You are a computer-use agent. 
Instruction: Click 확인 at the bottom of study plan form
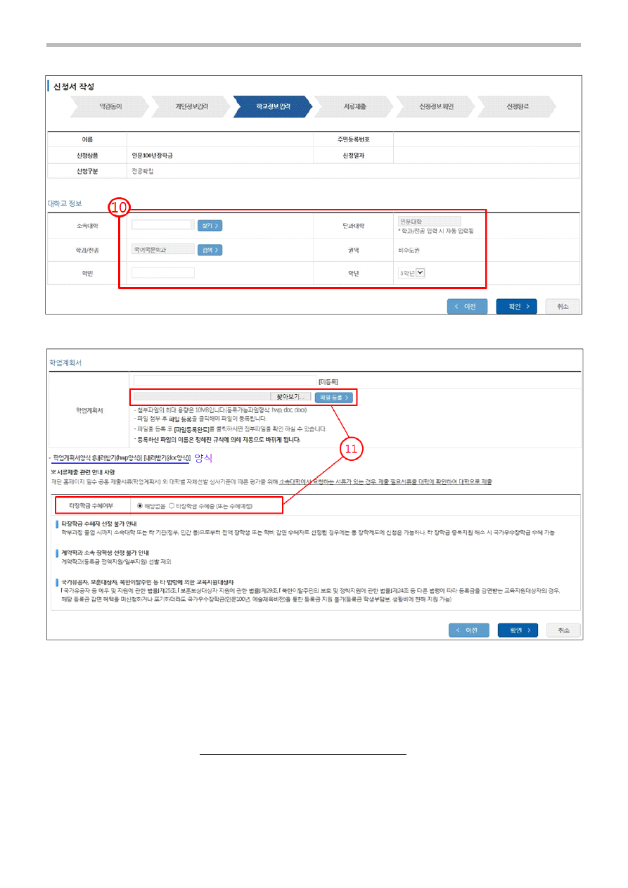pyautogui.click(x=518, y=630)
